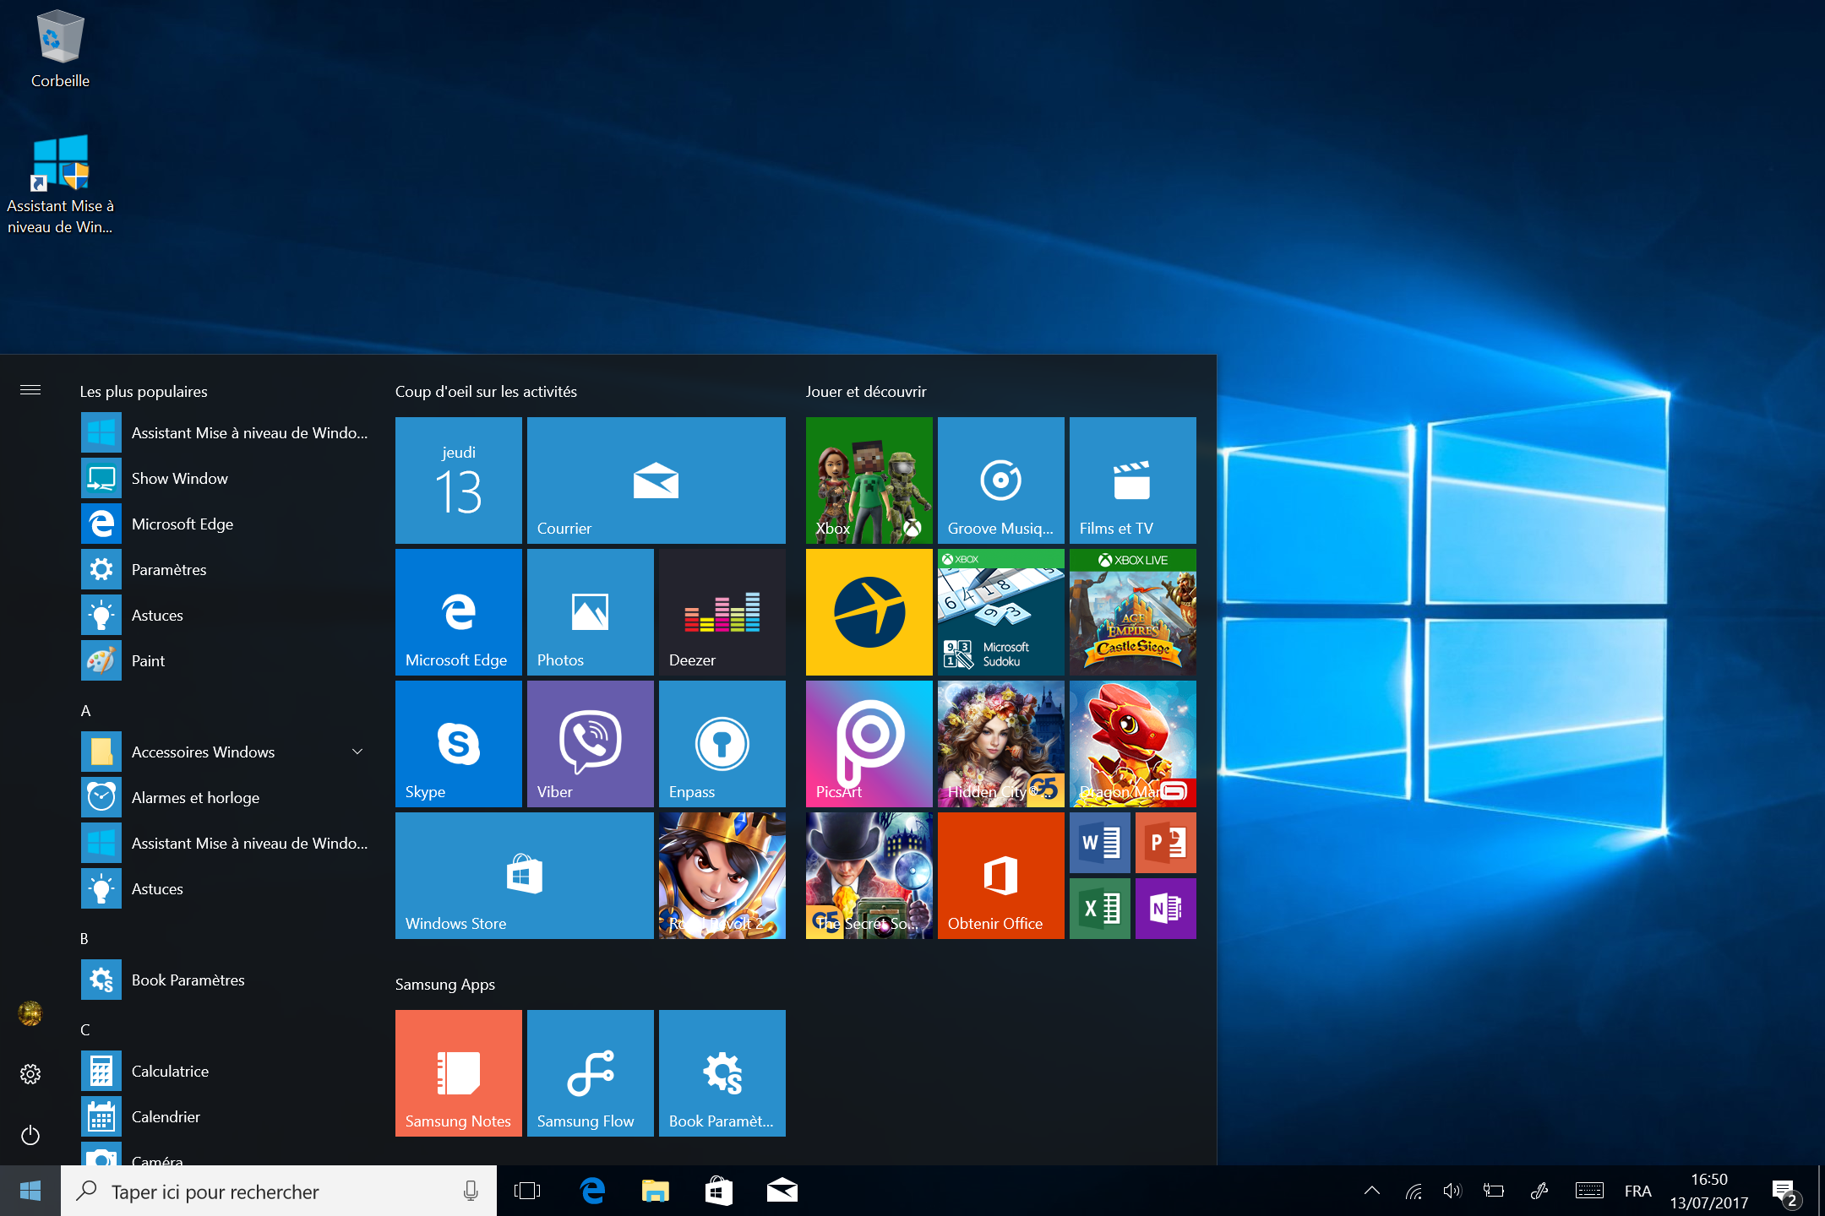Launch the Microsoft Edge tile
The width and height of the screenshot is (1825, 1216).
[458, 611]
